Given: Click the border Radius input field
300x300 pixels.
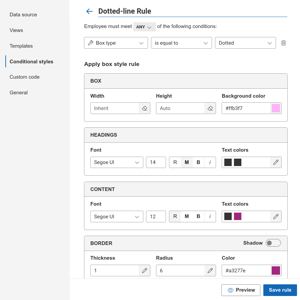Looking at the screenshot, I should [180, 271].
